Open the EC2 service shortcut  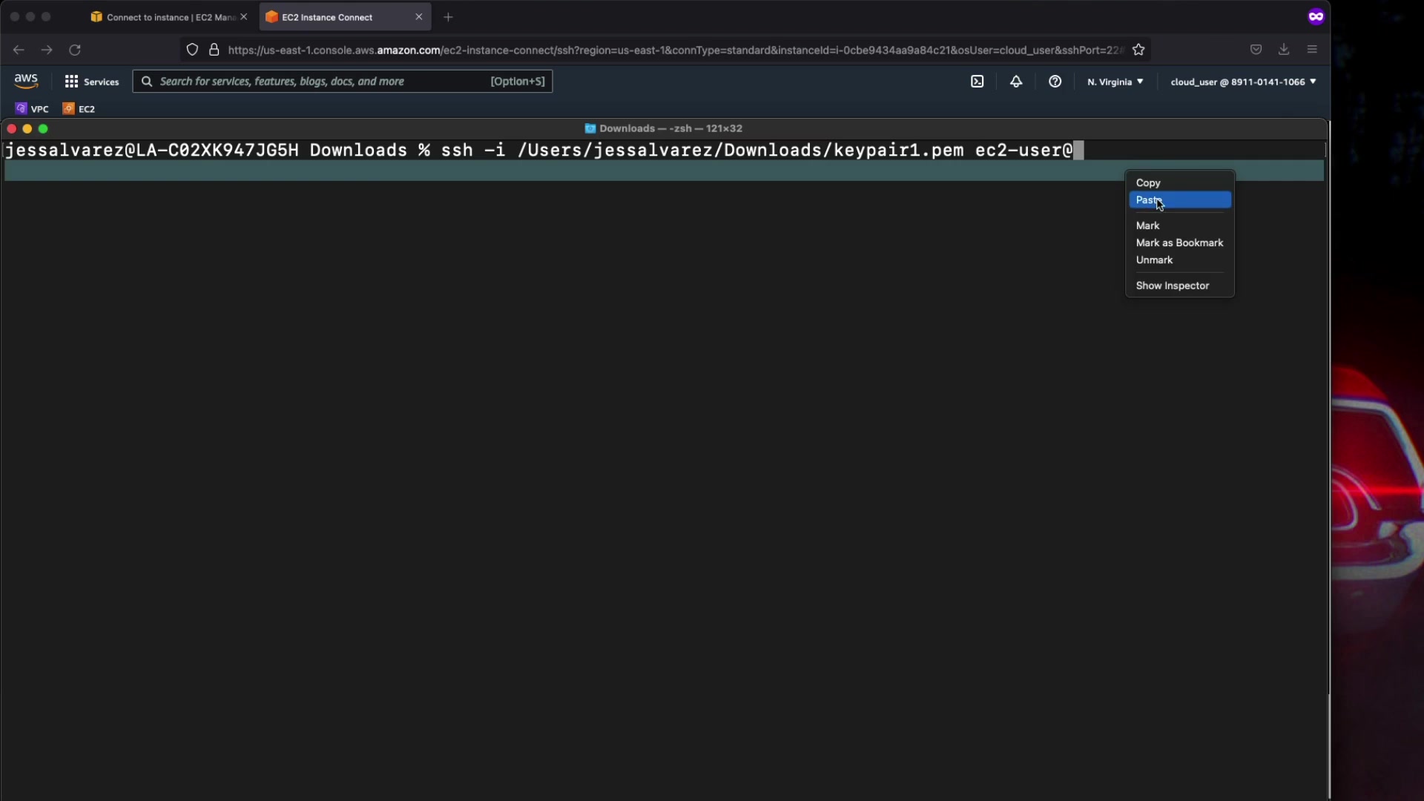pos(79,108)
